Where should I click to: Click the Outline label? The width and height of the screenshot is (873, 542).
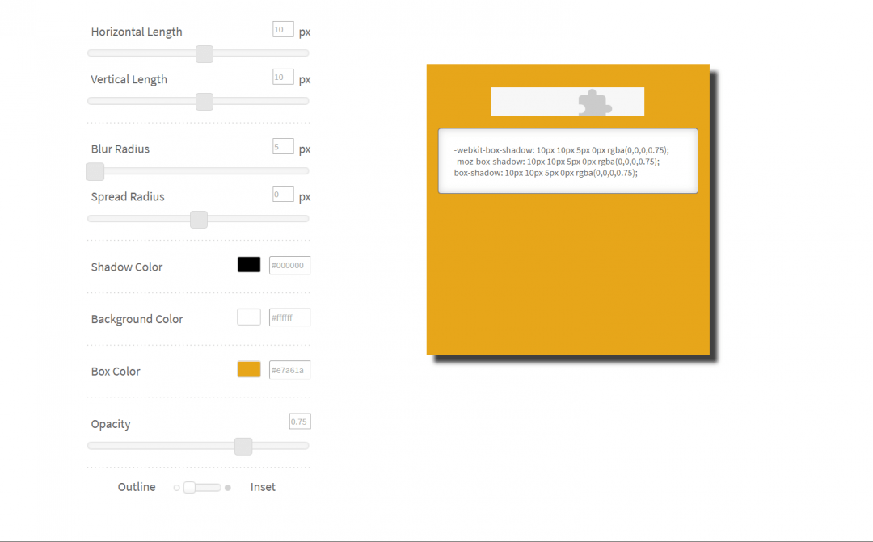coord(137,487)
